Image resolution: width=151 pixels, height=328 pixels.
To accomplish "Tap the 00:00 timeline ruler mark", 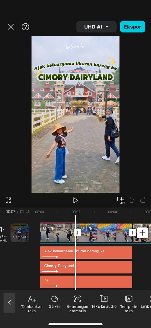I will (x=40, y=212).
